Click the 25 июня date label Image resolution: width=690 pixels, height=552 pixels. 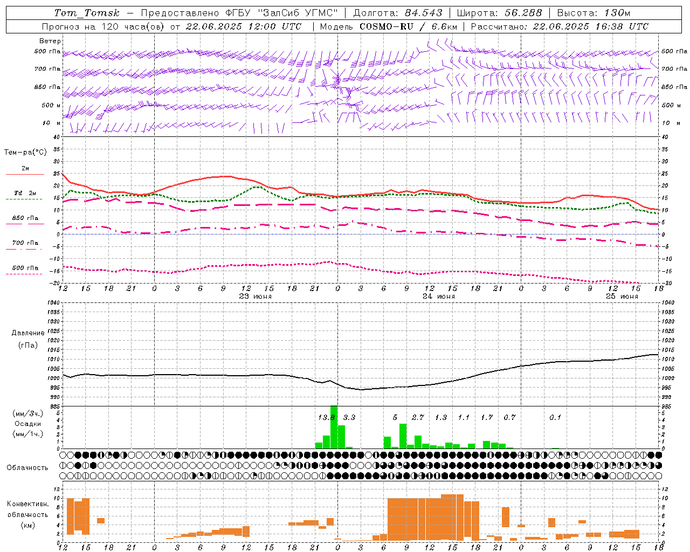[x=622, y=296]
